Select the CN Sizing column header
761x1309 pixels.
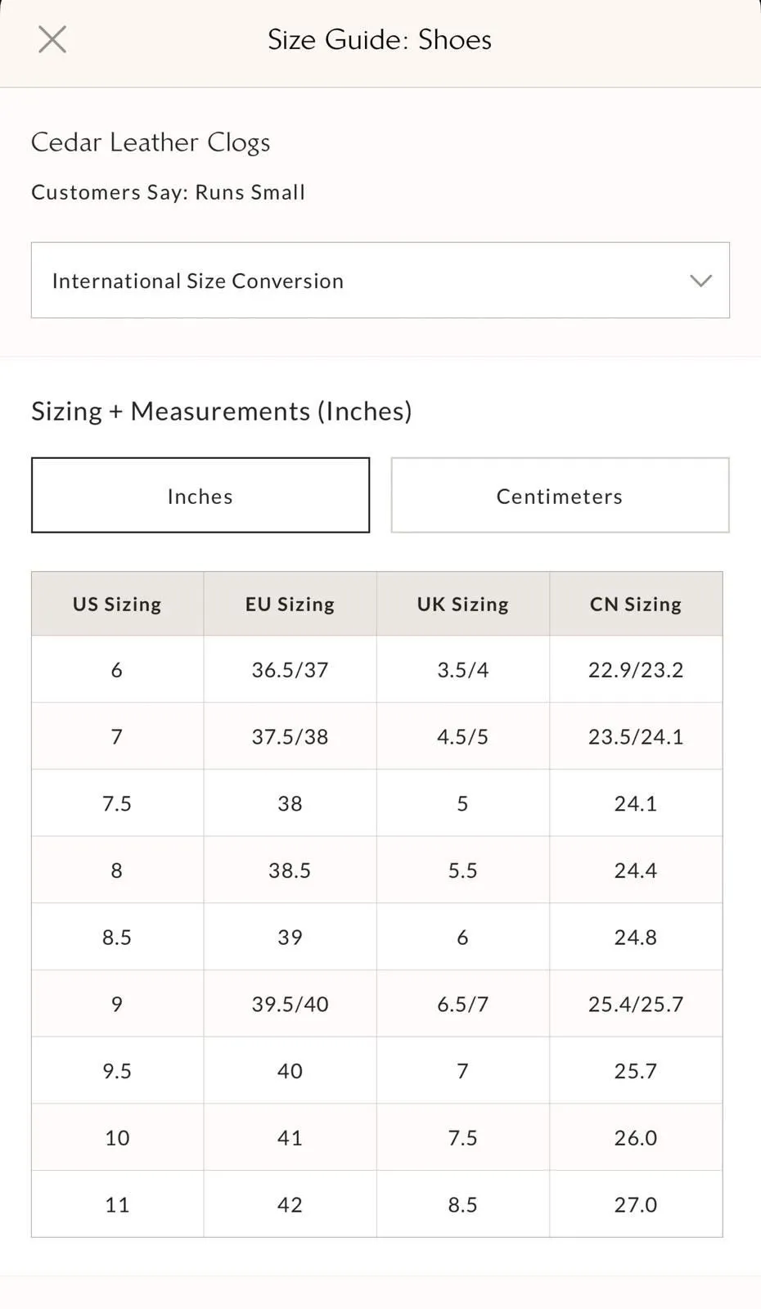pos(636,604)
